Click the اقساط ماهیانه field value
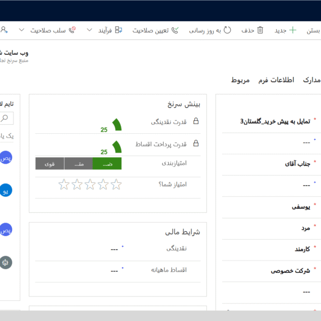321x321 pixels. tap(114, 270)
